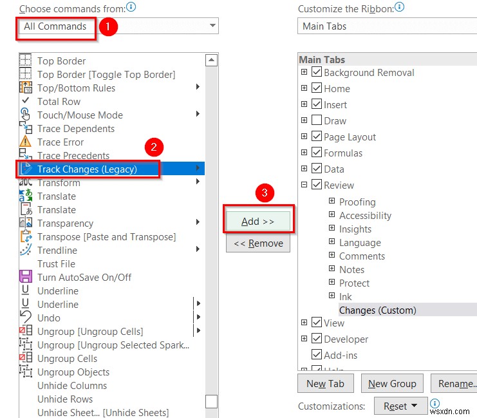Click info icon beside Choose commands from
This screenshot has height=418, width=477.
click(131, 6)
